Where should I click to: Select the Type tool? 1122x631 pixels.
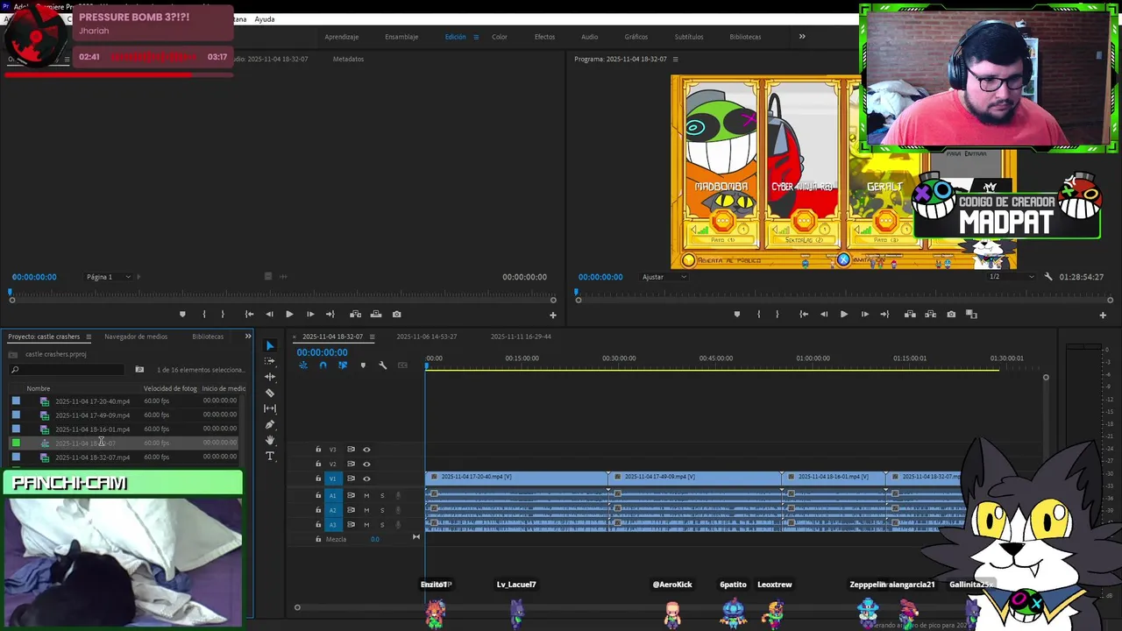pos(270,456)
